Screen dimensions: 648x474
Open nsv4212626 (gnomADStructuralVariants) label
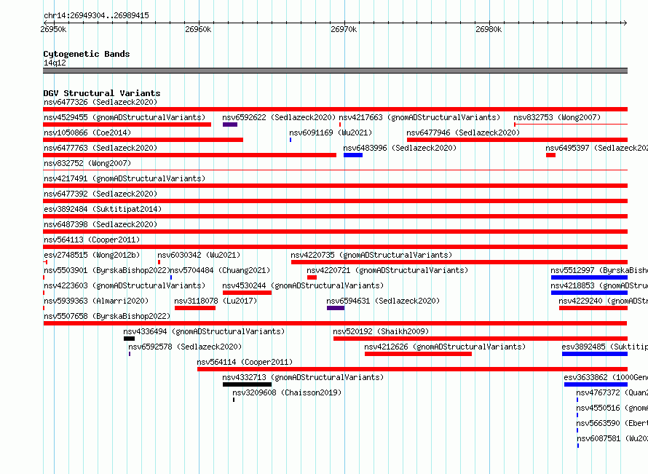445,347
